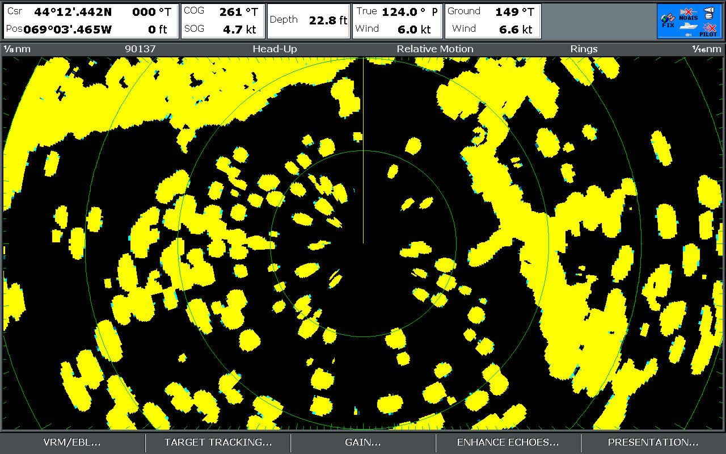The height and width of the screenshot is (454, 726).
Task: Click the COG 261 °T value
Action: coord(239,12)
